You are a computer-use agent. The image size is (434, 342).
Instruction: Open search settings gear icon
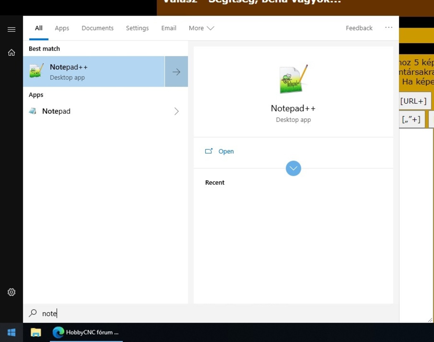pyautogui.click(x=11, y=292)
